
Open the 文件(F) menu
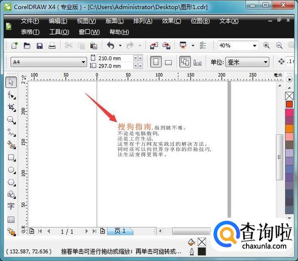tap(30, 21)
